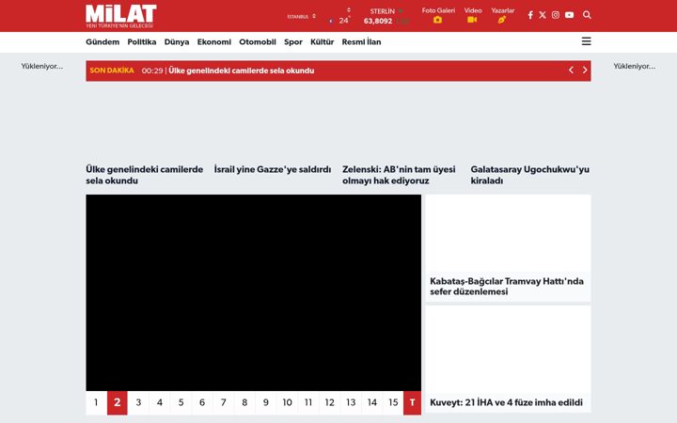Open Otomobil section
677x423 pixels.
click(258, 42)
